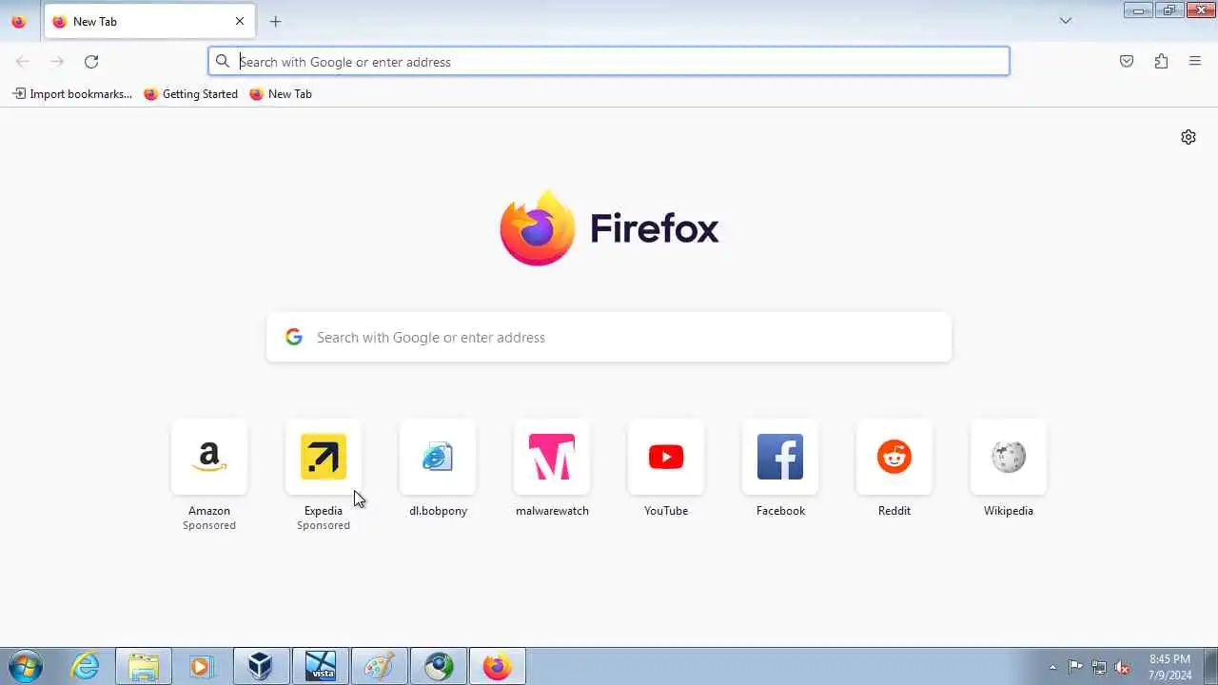The image size is (1218, 685).
Task: Select the Firefox taskbar button
Action: [x=497, y=666]
